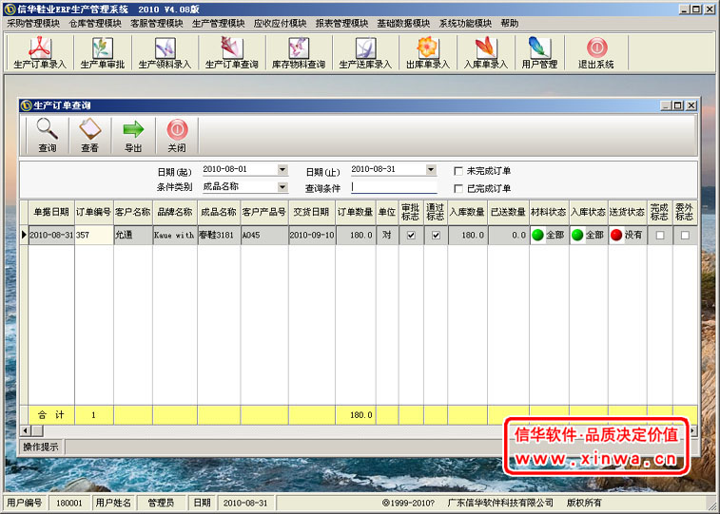Click the order number cell 357

[x=93, y=236]
